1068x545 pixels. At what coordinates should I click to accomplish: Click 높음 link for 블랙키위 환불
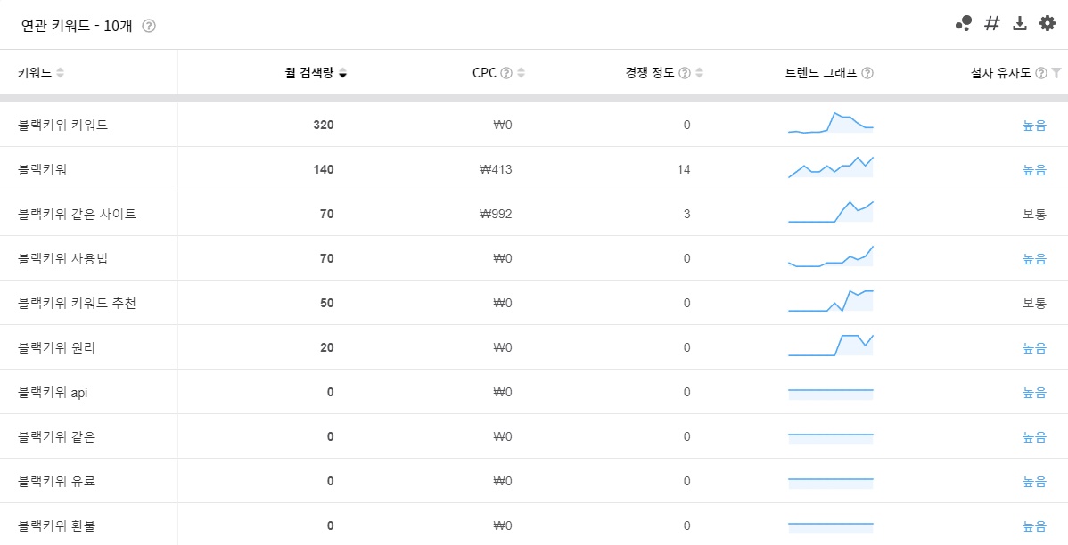[x=1034, y=525]
